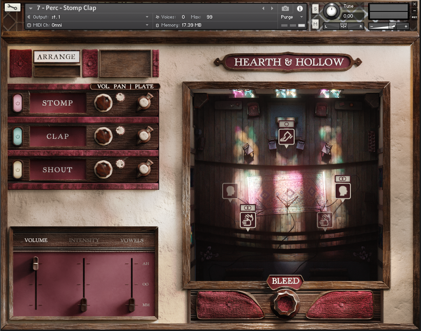Expand the instrument name dropdown arrow

[31, 8]
